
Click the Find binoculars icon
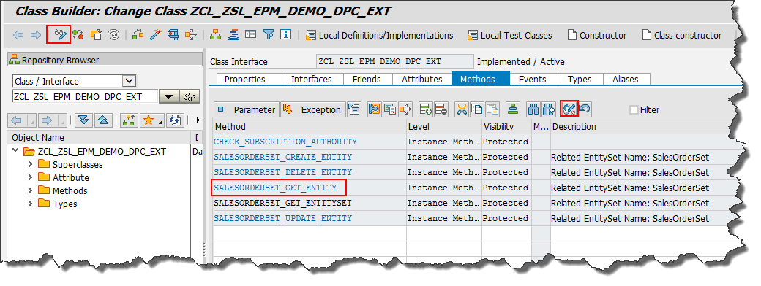coord(533,109)
